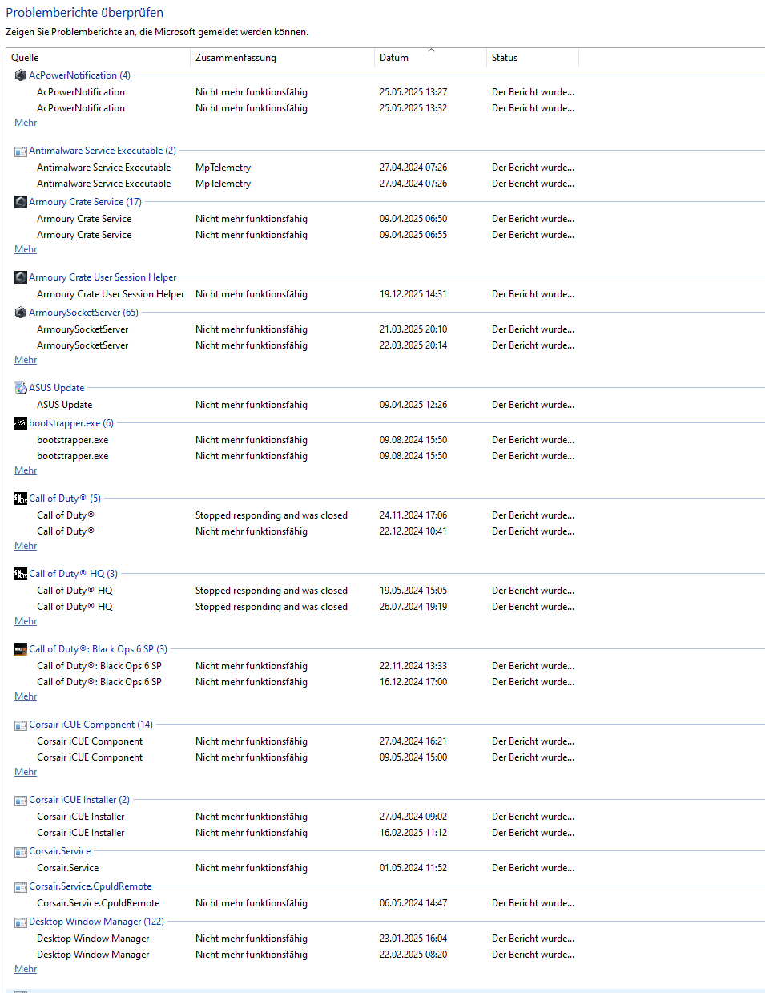The image size is (765, 993).
Task: Select Black Ops 6 SP report from 22.11.2024
Action: click(305, 666)
